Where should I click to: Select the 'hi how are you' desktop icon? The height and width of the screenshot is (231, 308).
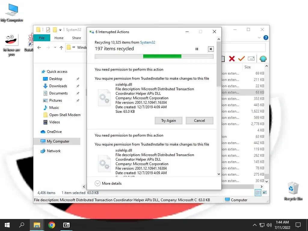[x=11, y=45]
